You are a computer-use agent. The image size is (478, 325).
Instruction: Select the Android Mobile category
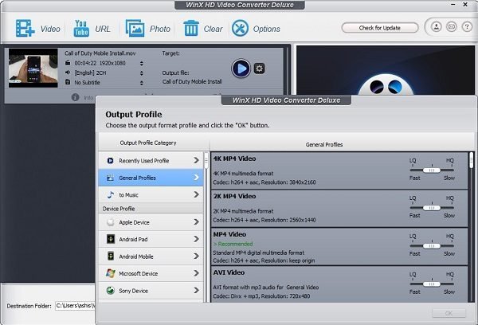click(151, 256)
